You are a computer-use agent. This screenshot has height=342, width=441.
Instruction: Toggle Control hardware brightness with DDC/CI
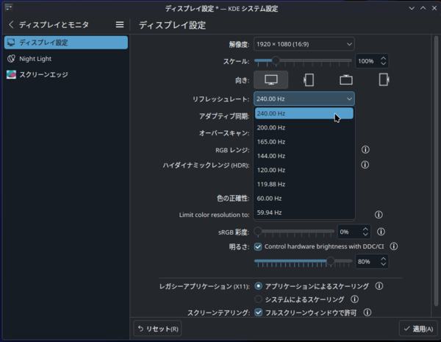(258, 247)
